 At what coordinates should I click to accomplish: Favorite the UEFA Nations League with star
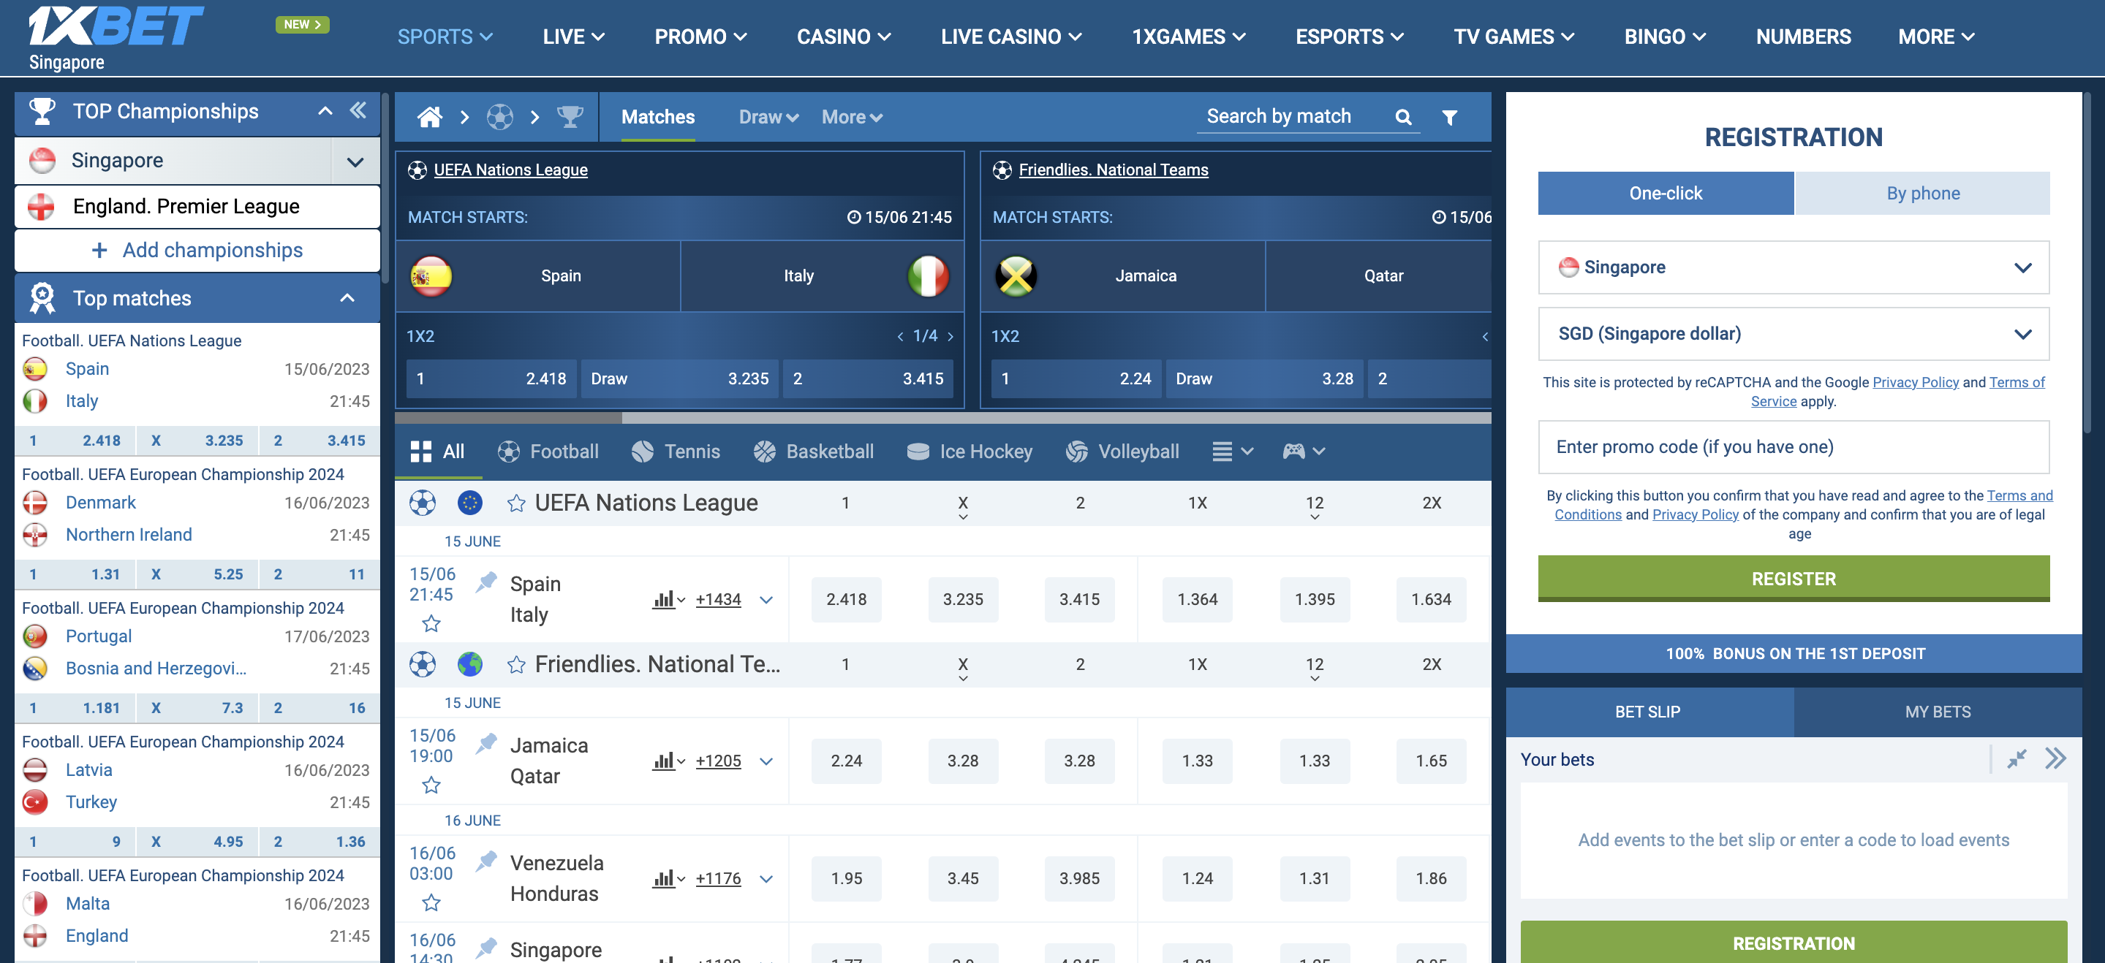515,503
